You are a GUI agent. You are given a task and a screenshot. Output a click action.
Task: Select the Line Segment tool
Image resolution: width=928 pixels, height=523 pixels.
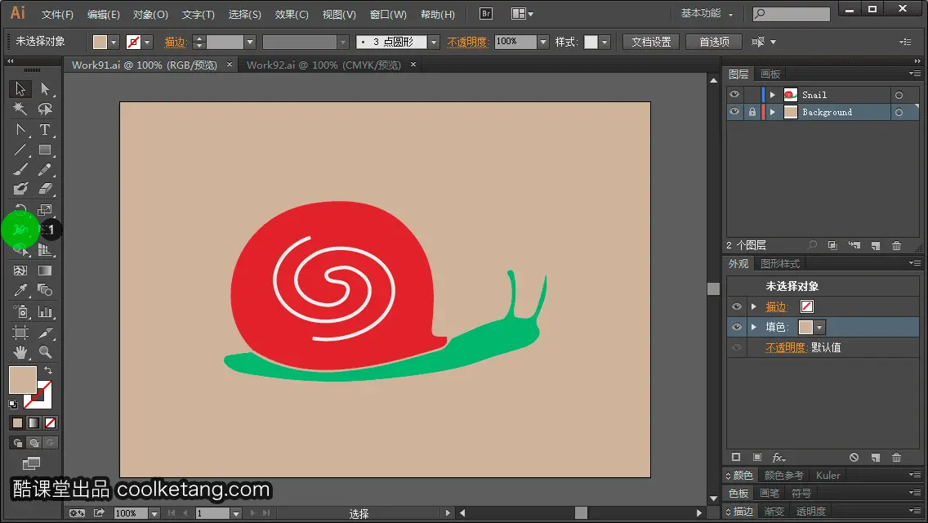pos(20,150)
